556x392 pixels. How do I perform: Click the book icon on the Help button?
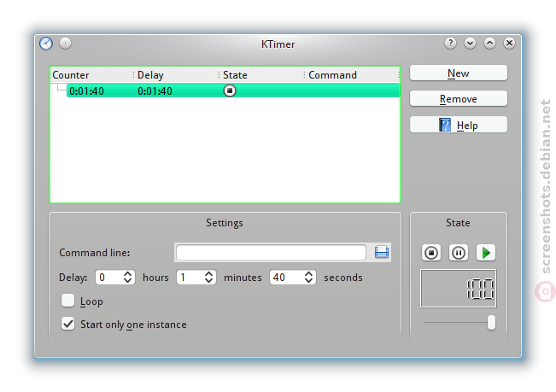[x=445, y=125]
